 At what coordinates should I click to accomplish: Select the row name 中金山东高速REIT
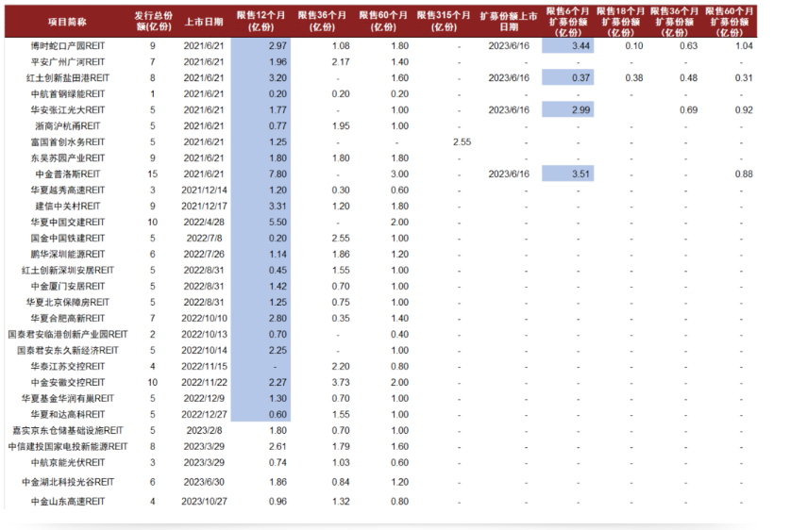pos(68,502)
